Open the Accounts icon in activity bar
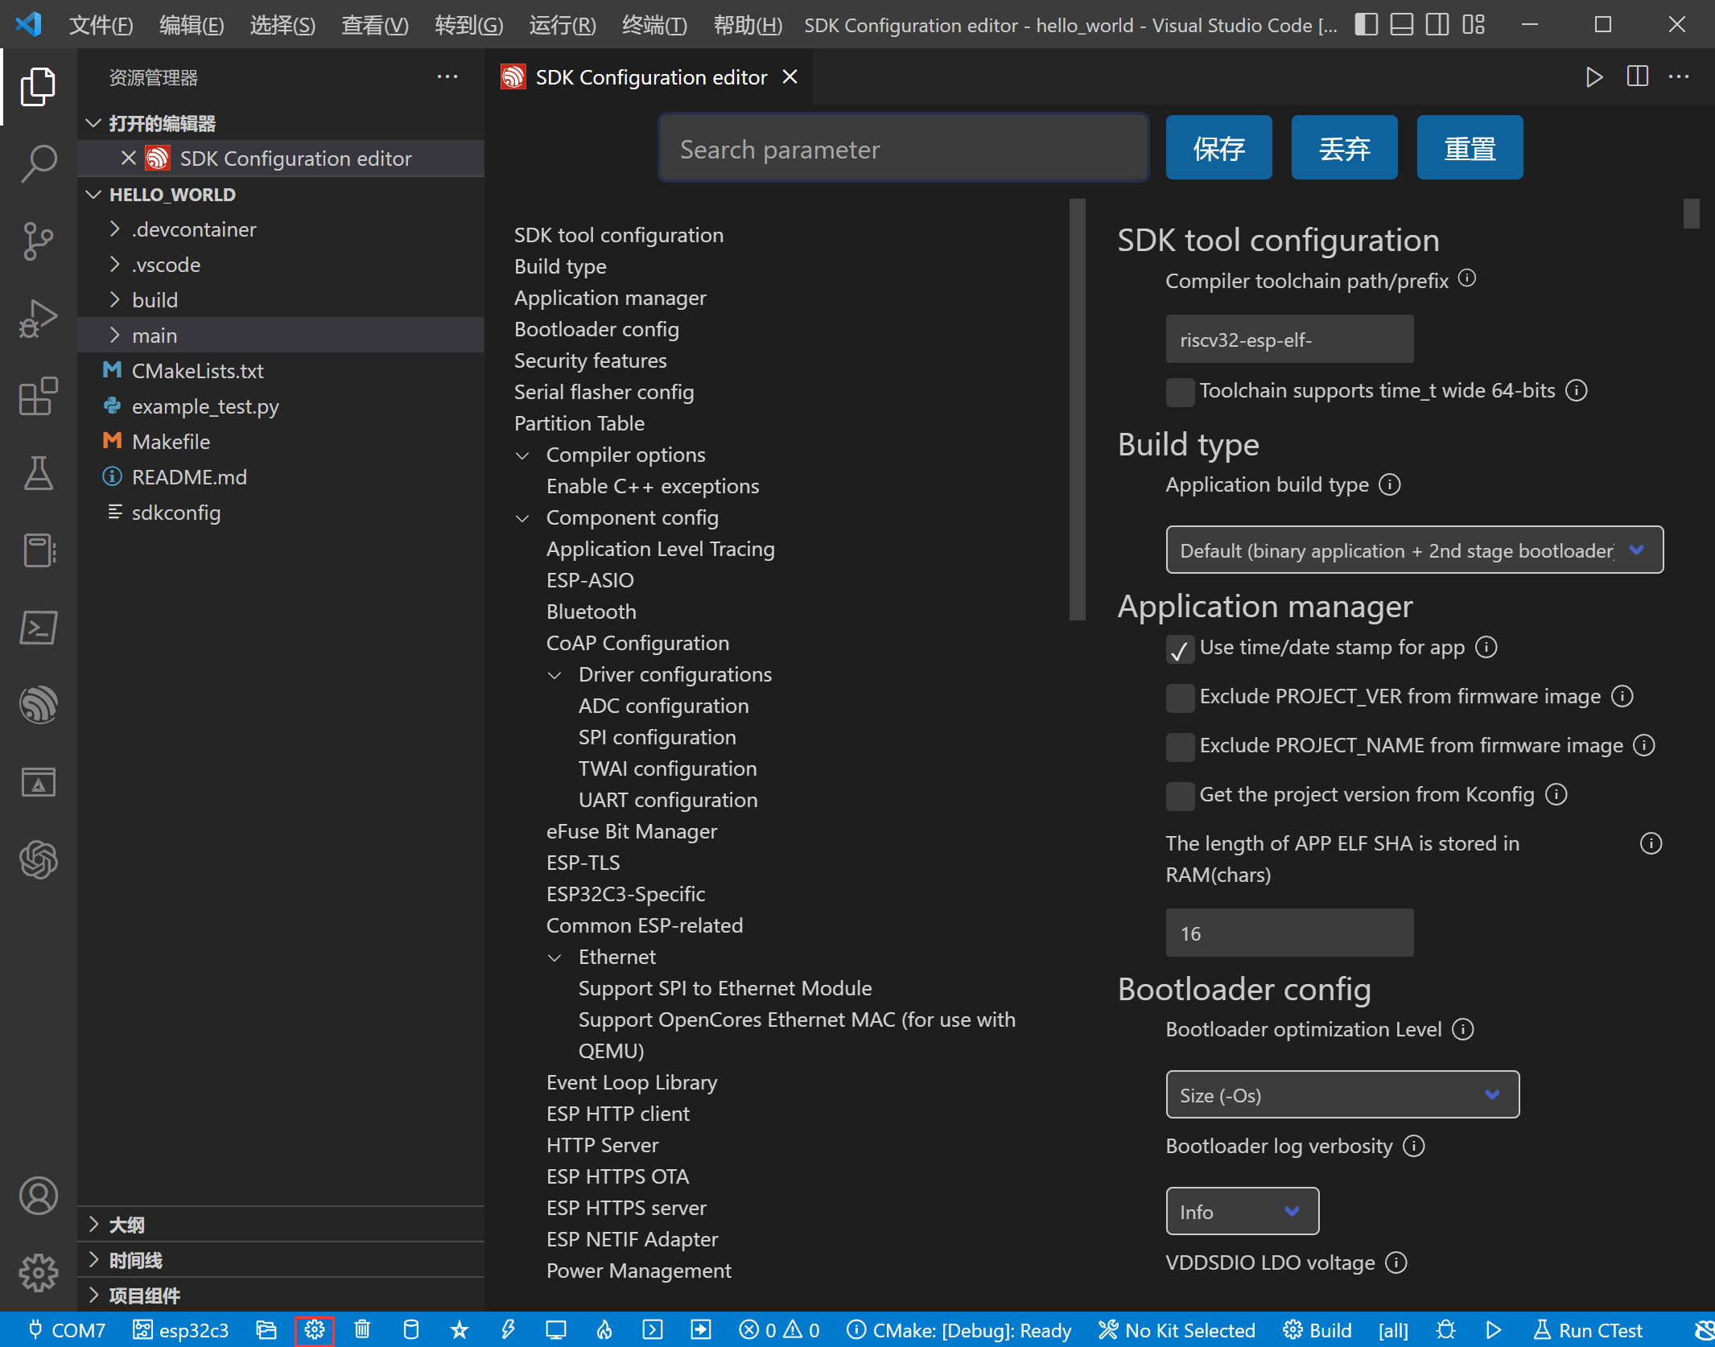1715x1347 pixels. 38,1196
